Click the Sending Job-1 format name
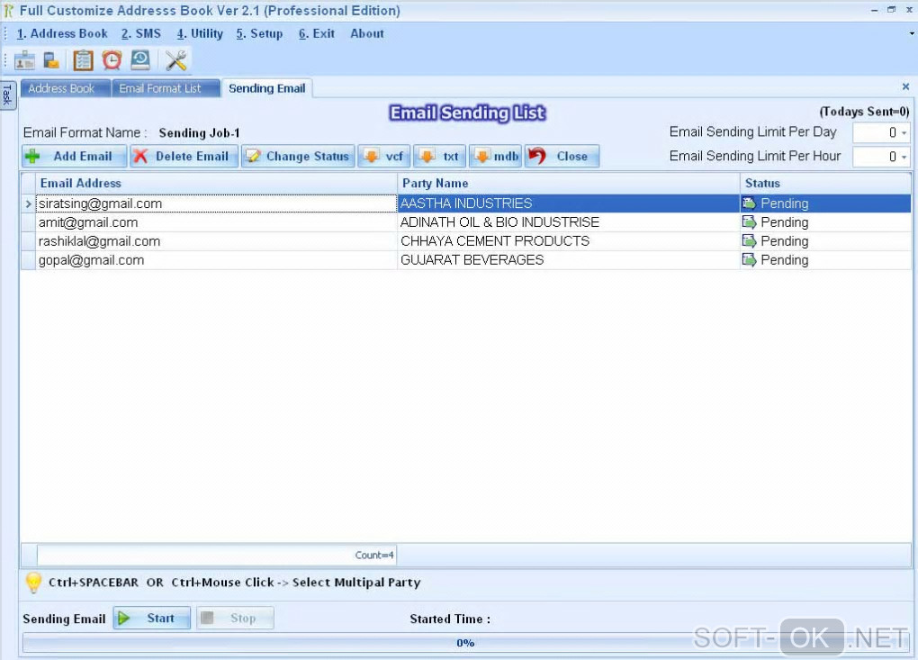 [x=199, y=133]
